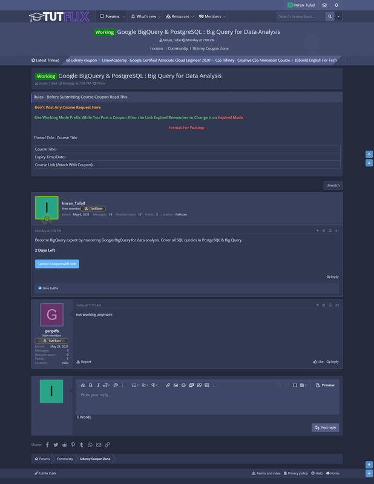Image resolution: width=374 pixels, height=484 pixels.
Task: Share thread via email icon
Action: pyautogui.click(x=99, y=445)
